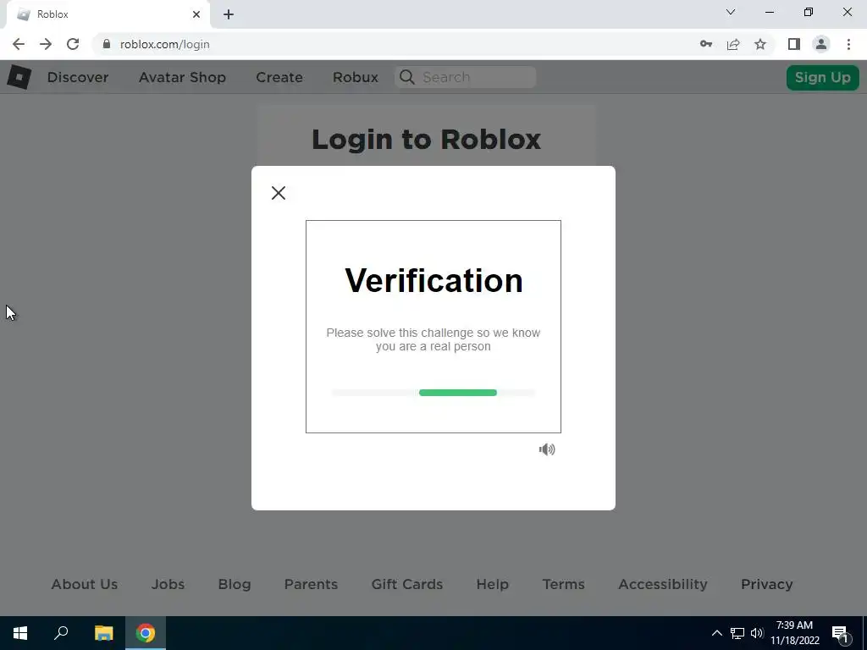Click the green Sign Up button

click(823, 77)
